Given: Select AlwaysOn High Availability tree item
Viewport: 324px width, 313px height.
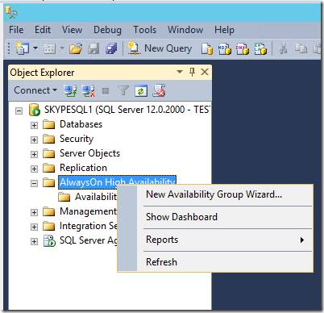Looking at the screenshot, I should [x=117, y=182].
